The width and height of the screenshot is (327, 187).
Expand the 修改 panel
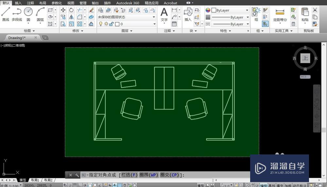coord(78,31)
